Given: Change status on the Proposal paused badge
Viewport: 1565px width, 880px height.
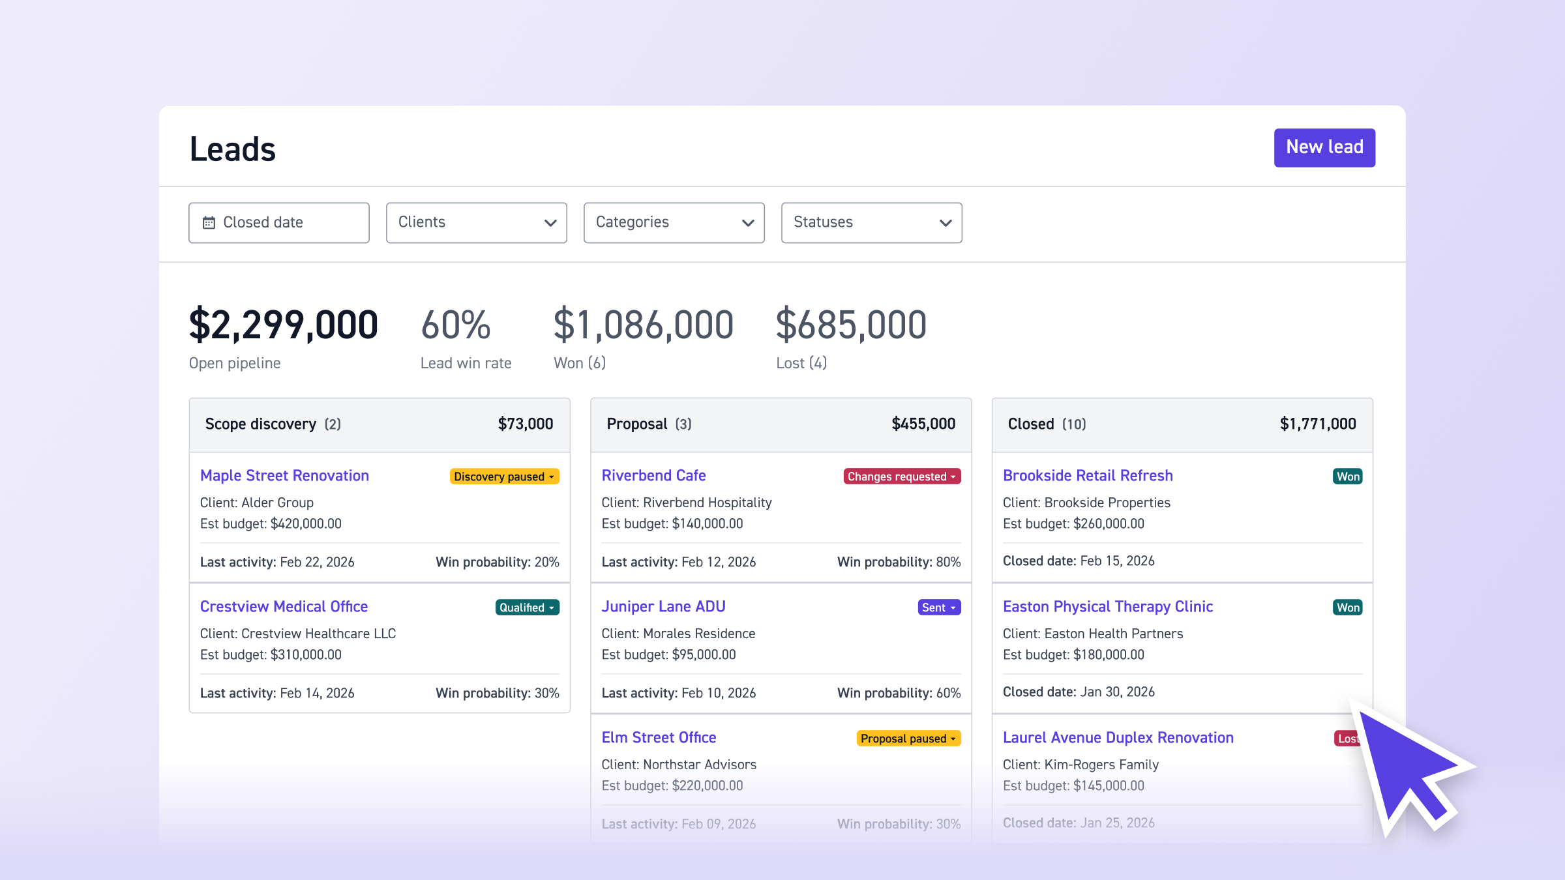Looking at the screenshot, I should point(908,738).
